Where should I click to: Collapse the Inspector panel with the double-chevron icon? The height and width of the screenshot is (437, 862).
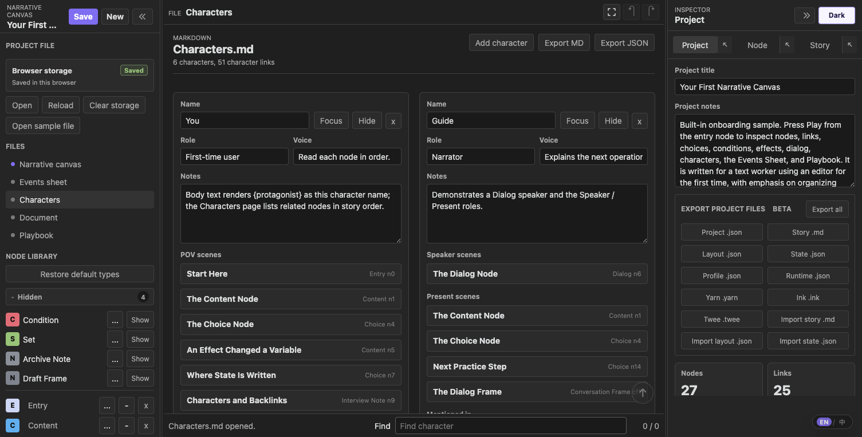click(x=805, y=15)
